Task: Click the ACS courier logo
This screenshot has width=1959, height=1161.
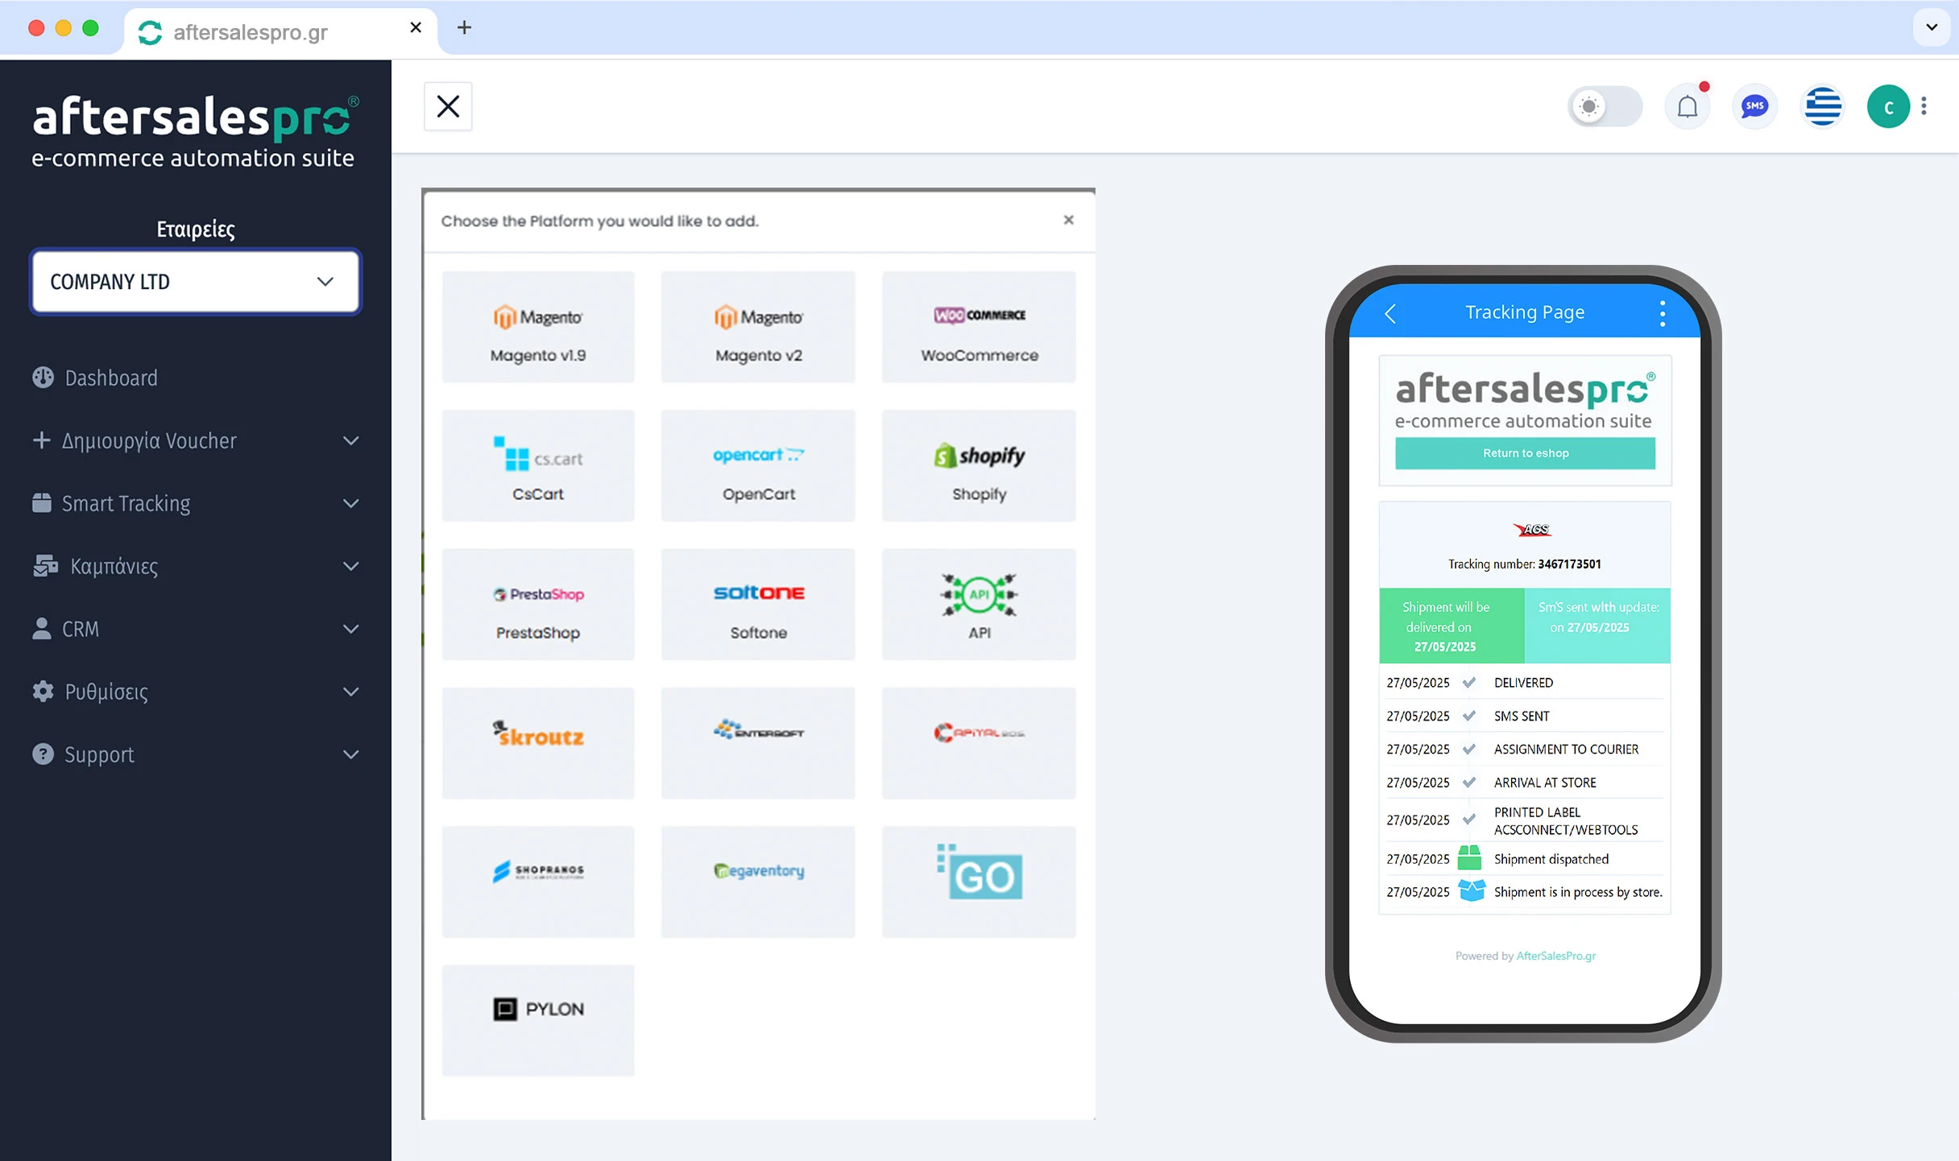Action: pos(1532,529)
